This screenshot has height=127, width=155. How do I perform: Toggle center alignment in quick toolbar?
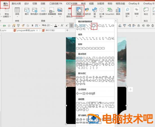click(71, 26)
